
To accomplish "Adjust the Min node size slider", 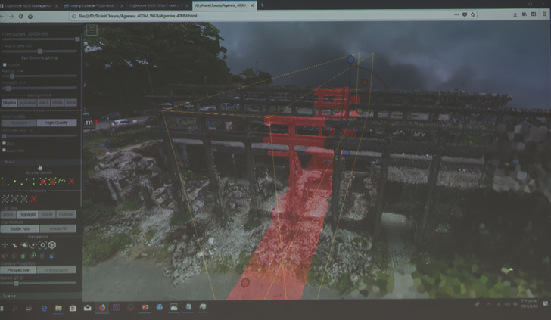I will click(x=39, y=136).
